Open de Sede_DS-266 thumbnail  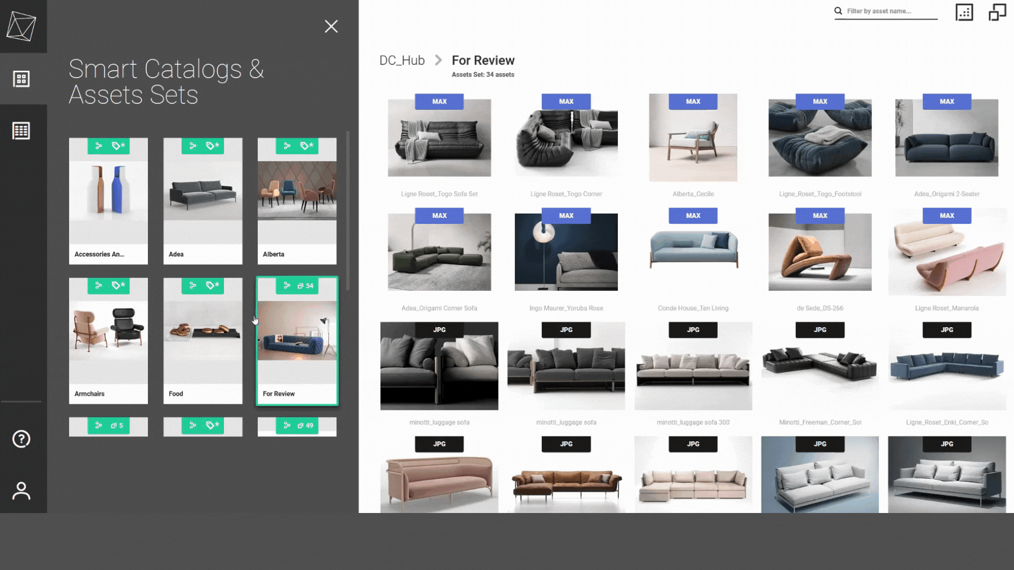[x=820, y=252]
